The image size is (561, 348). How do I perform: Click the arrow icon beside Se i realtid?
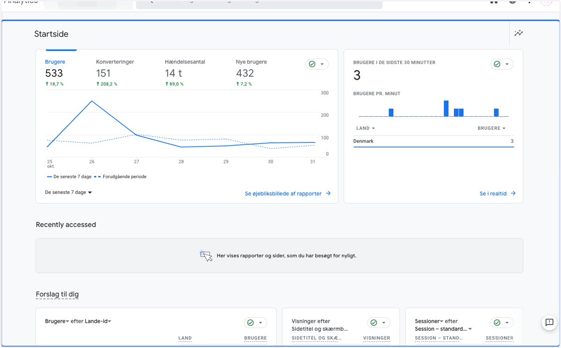click(x=513, y=193)
